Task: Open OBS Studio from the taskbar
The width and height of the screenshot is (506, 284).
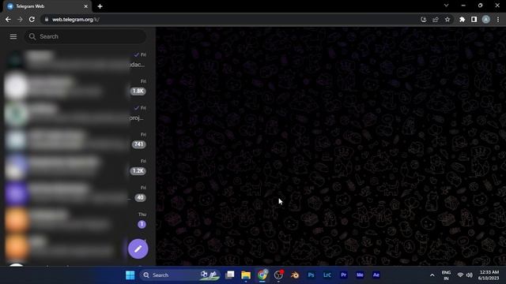Action: coord(278,275)
